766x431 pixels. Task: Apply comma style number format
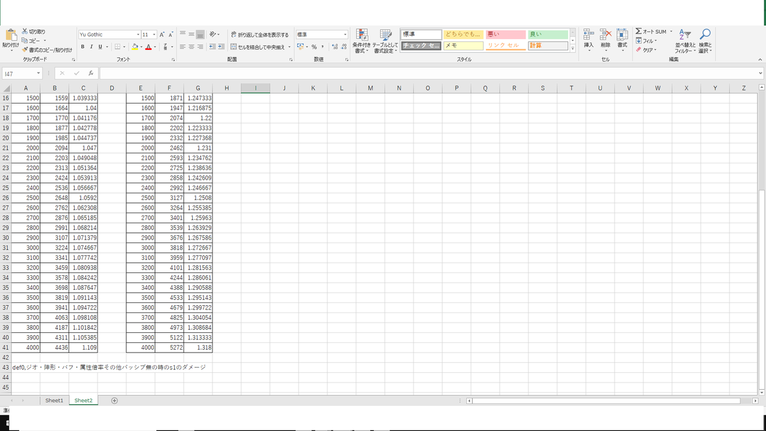pyautogui.click(x=323, y=47)
